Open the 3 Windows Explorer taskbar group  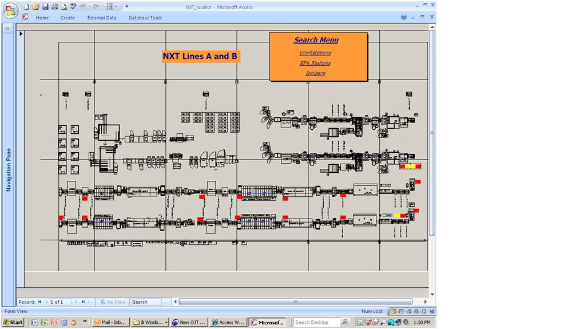click(x=150, y=323)
